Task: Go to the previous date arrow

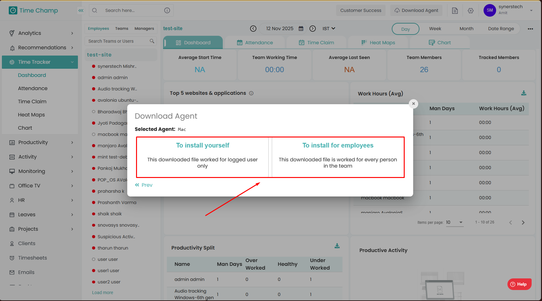Action: coord(253,29)
